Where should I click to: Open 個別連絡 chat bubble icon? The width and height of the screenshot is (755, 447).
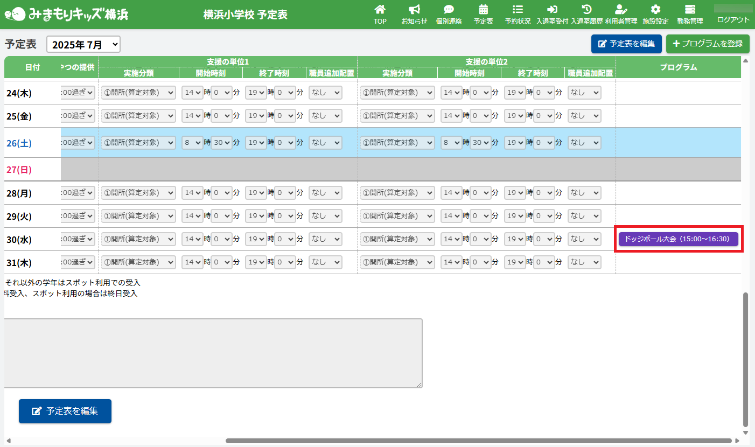point(449,10)
